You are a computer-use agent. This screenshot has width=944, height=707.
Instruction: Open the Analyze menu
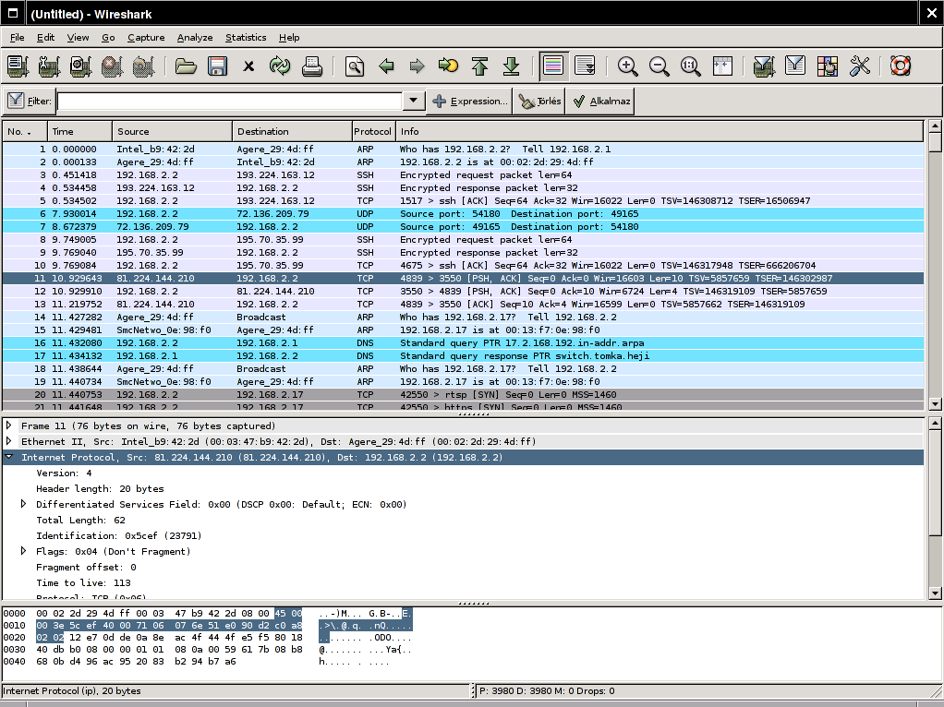point(194,38)
